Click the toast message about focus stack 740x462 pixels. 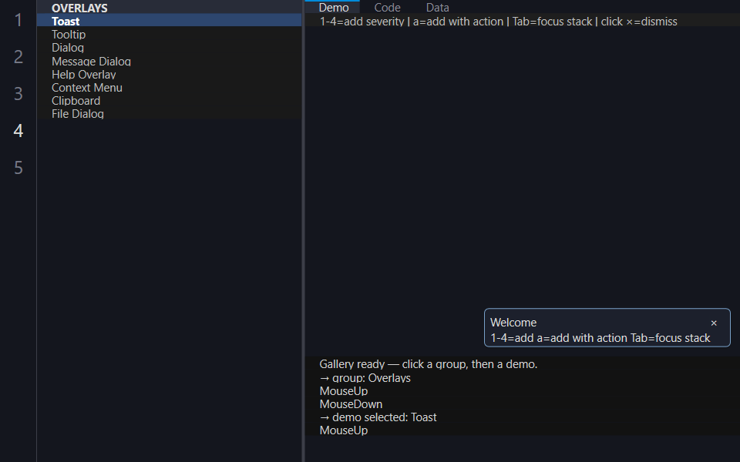600,338
